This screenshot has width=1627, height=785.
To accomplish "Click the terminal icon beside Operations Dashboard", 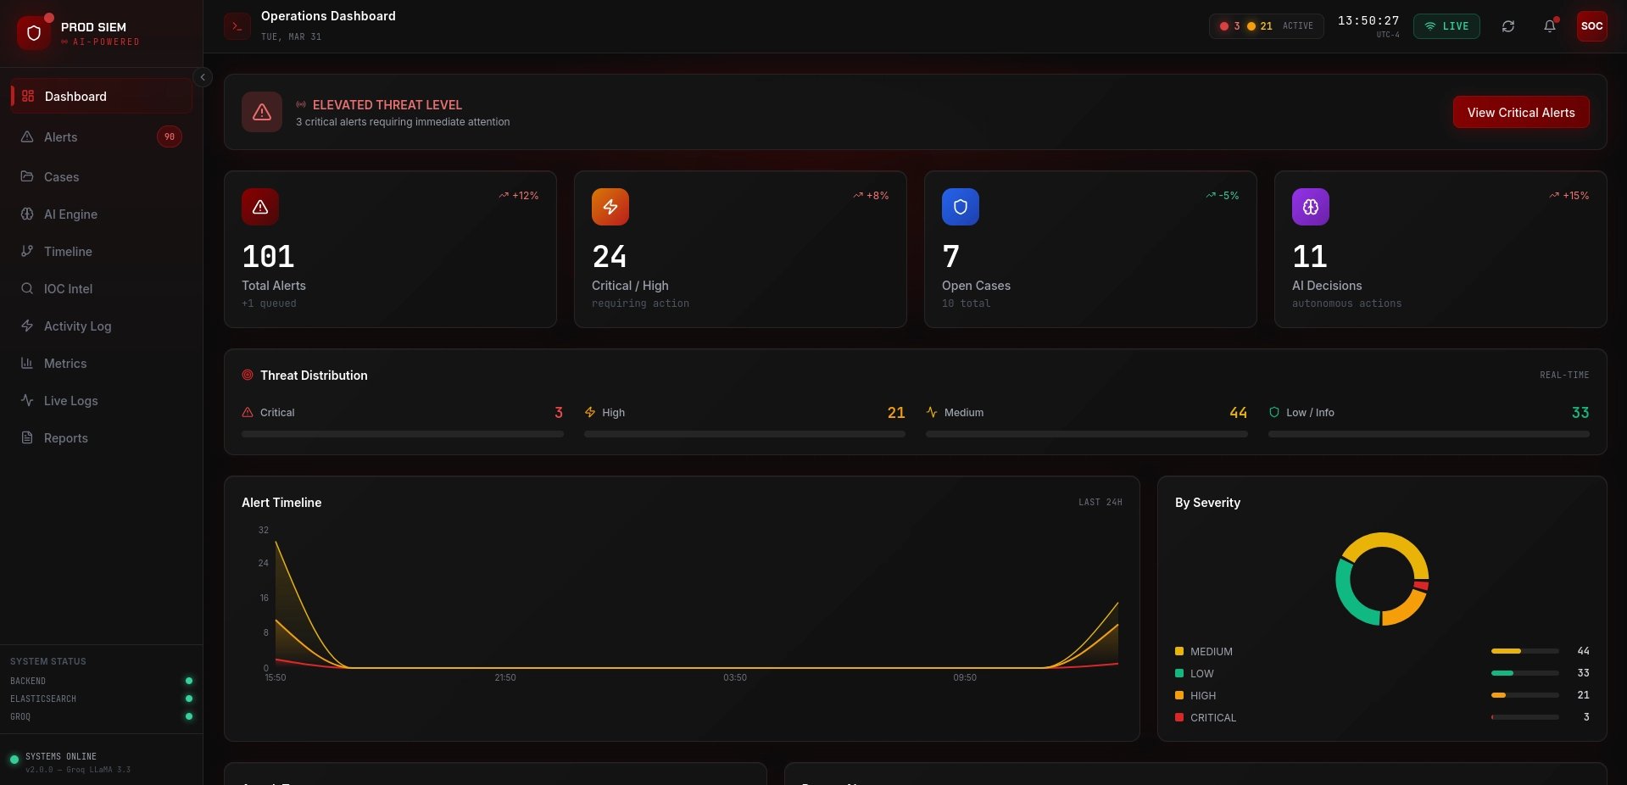I will click(237, 26).
